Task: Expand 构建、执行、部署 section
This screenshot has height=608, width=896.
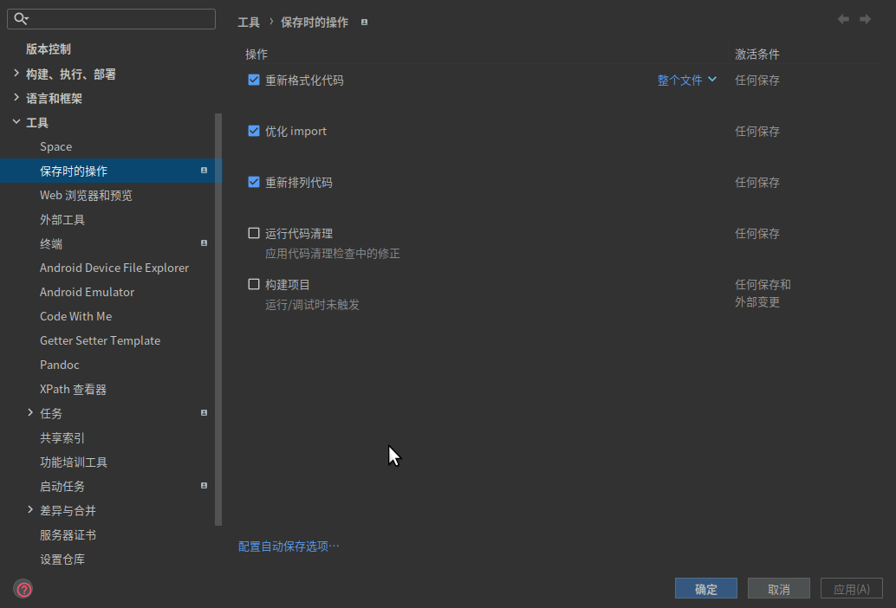Action: point(16,74)
